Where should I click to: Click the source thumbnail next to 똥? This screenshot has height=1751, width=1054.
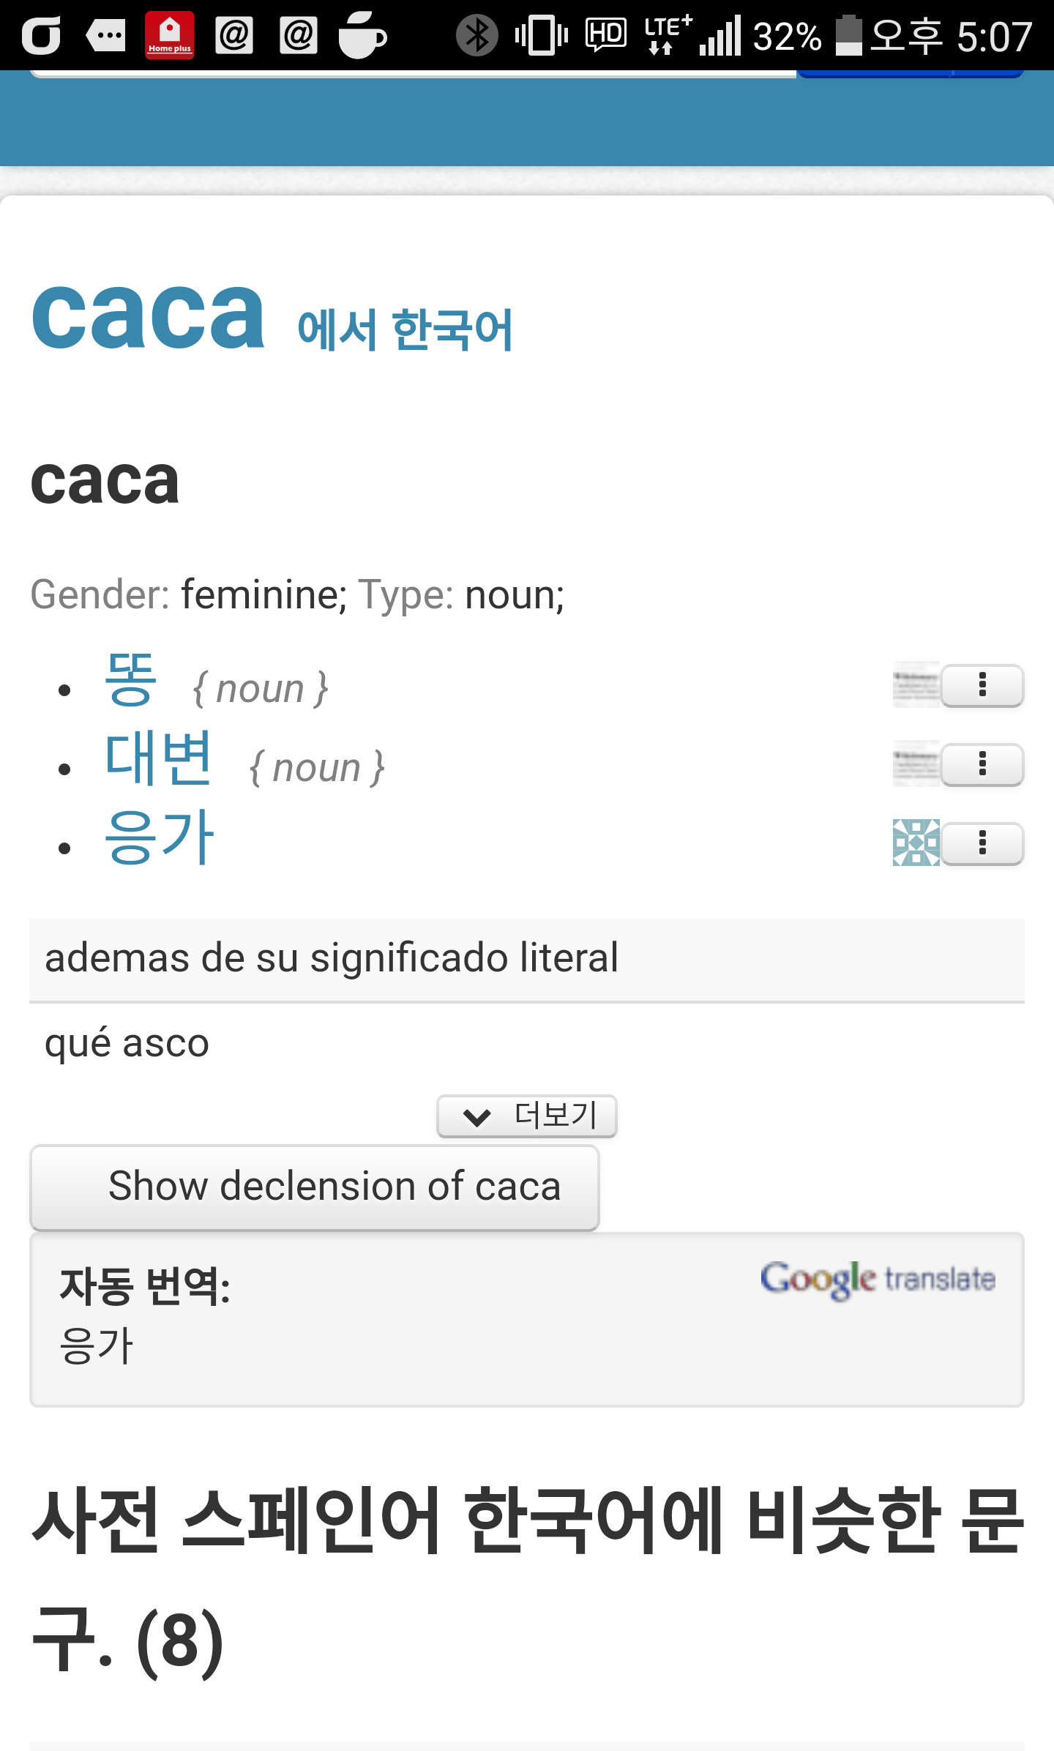pos(916,684)
